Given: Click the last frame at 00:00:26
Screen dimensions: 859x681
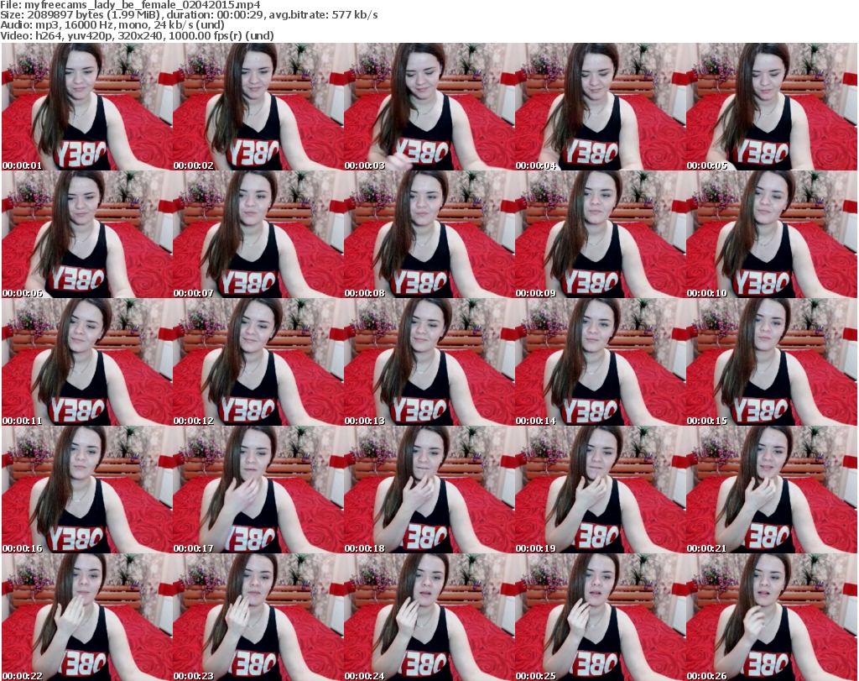Looking at the screenshot, I should pyautogui.click(x=771, y=617).
